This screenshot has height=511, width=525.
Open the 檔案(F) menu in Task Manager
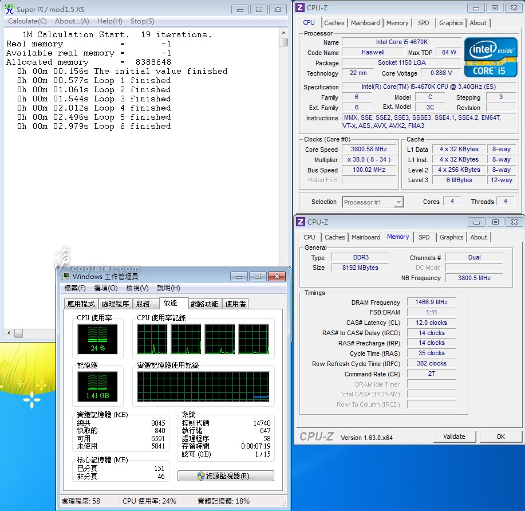[75, 288]
